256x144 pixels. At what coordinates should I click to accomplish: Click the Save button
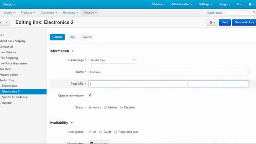[x=225, y=22]
